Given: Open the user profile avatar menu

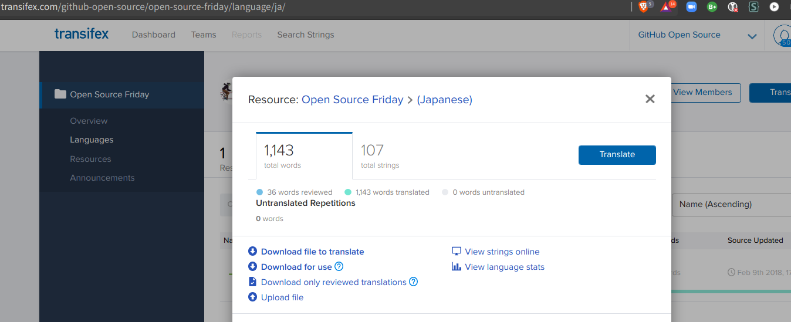Looking at the screenshot, I should click(x=783, y=35).
